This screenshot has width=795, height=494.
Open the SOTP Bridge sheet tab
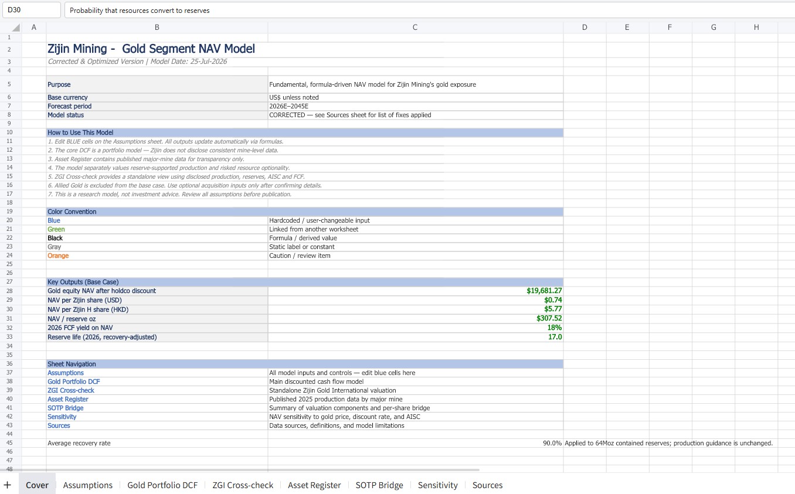pyautogui.click(x=379, y=485)
